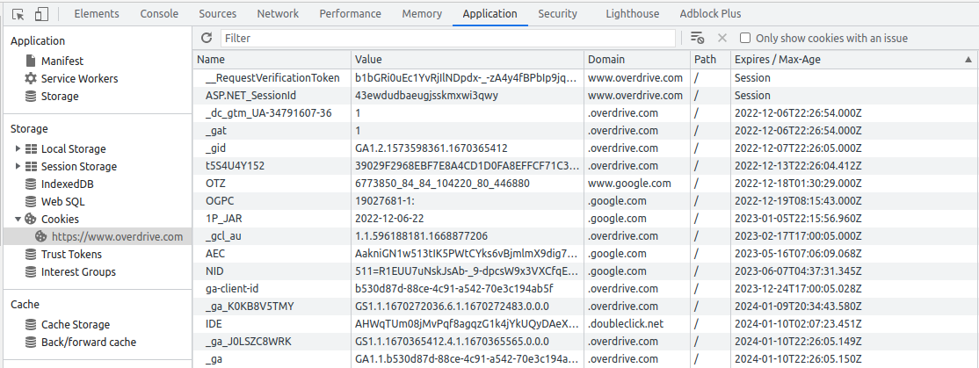This screenshot has height=368, width=979.
Task: Select the https://www.overdrive.com cookies entry
Action: pyautogui.click(x=117, y=237)
